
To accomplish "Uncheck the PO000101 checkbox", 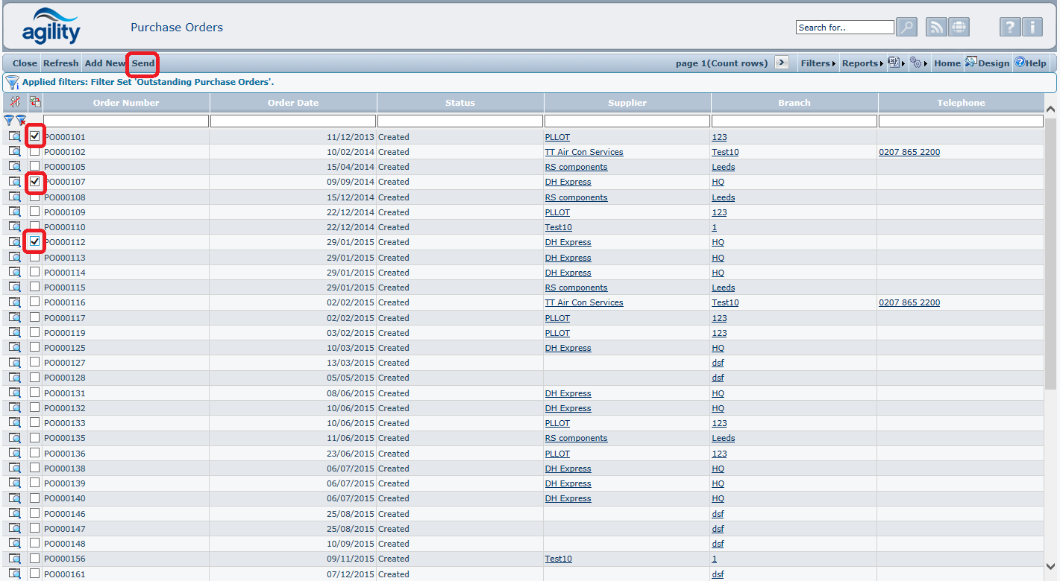I will pyautogui.click(x=35, y=136).
